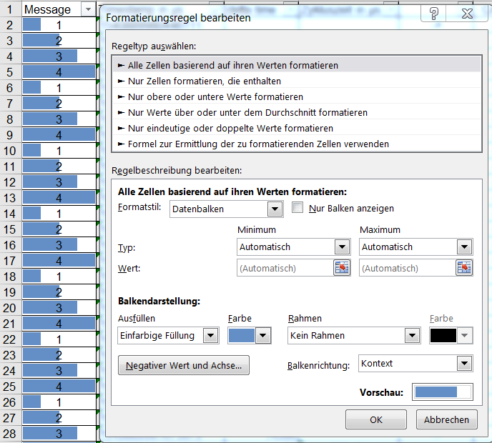
Task: Click the Abbrechen button
Action: click(x=446, y=419)
